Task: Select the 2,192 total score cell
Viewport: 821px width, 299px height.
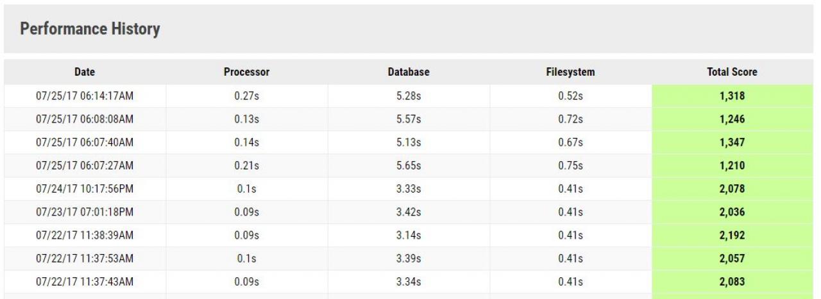Action: click(732, 235)
